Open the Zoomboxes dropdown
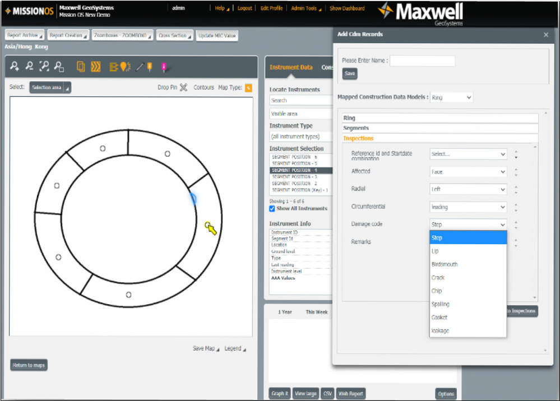 [x=123, y=35]
